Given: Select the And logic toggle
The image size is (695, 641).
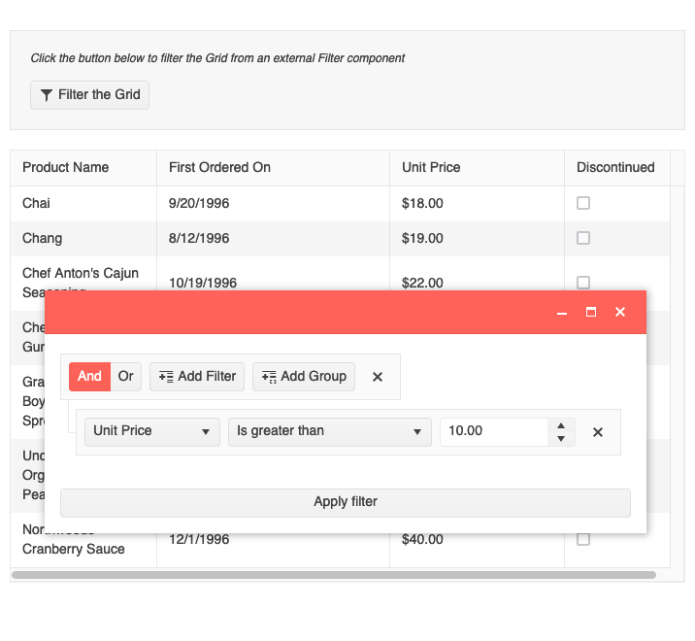Looking at the screenshot, I should (x=89, y=377).
